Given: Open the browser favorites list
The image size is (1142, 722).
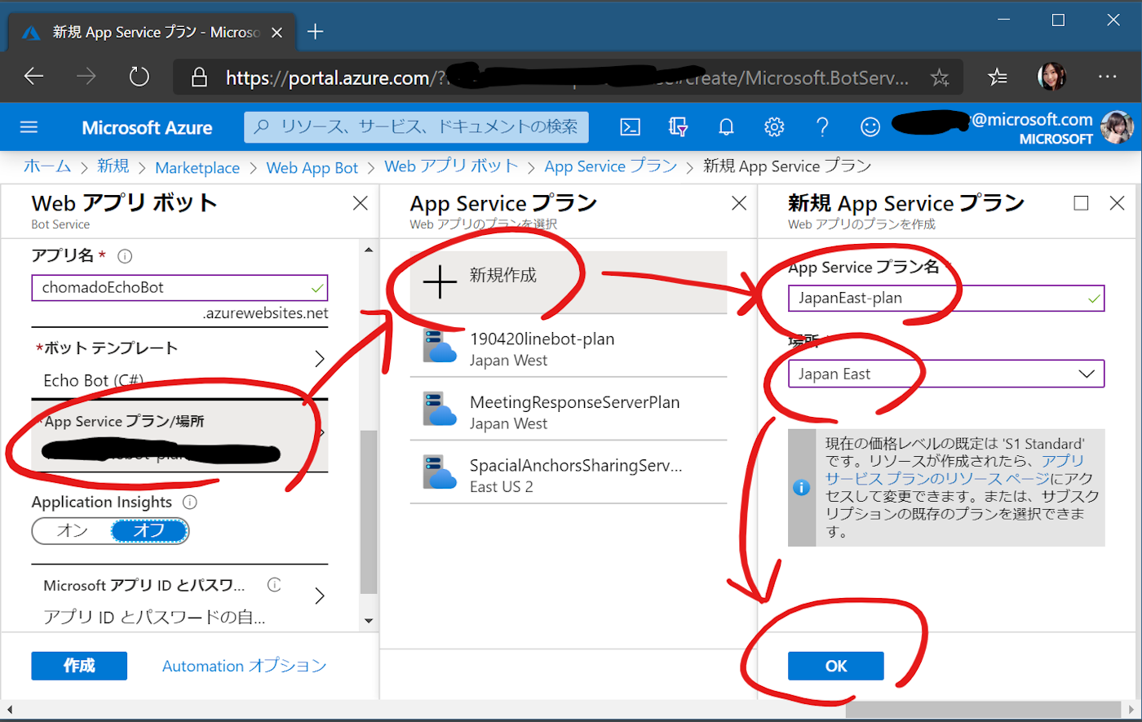Looking at the screenshot, I should coord(997,78).
